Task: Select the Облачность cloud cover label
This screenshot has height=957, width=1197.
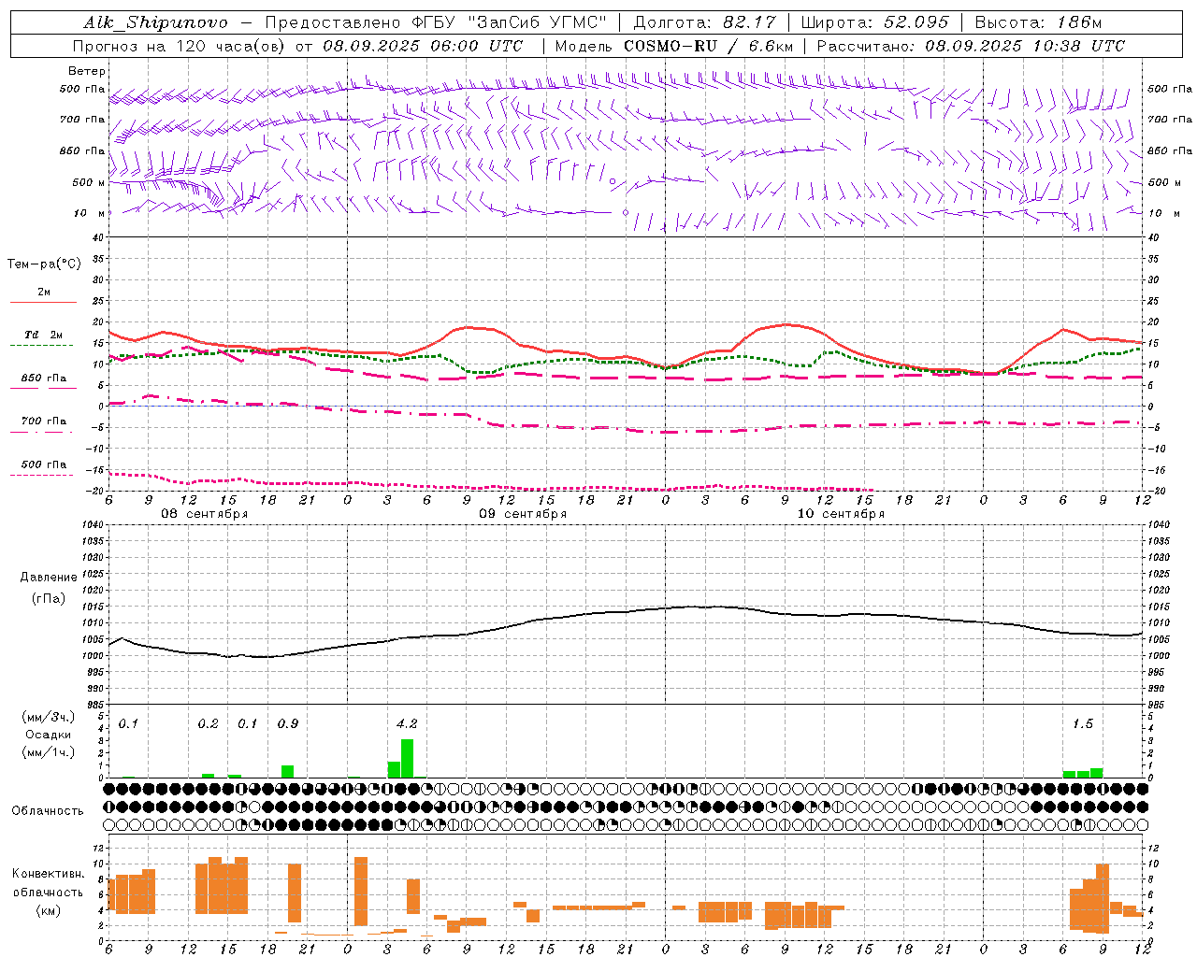Action: tap(48, 811)
